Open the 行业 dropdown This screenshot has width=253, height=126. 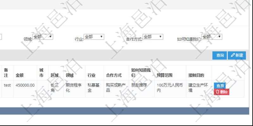[x=94, y=37]
